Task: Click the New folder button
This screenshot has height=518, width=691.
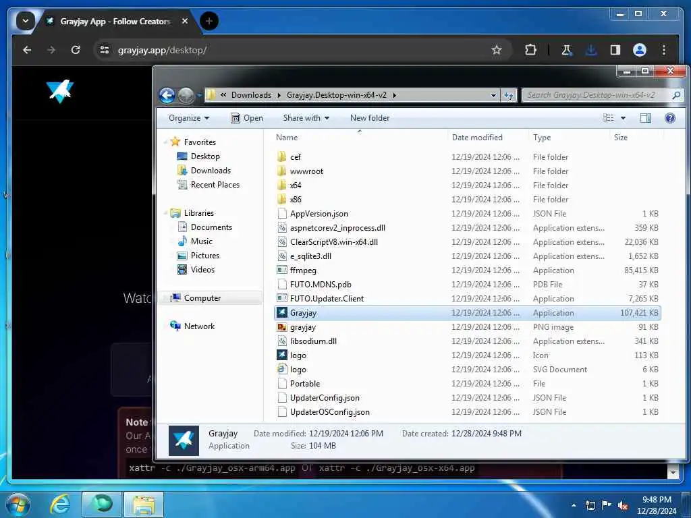Action: pos(370,118)
